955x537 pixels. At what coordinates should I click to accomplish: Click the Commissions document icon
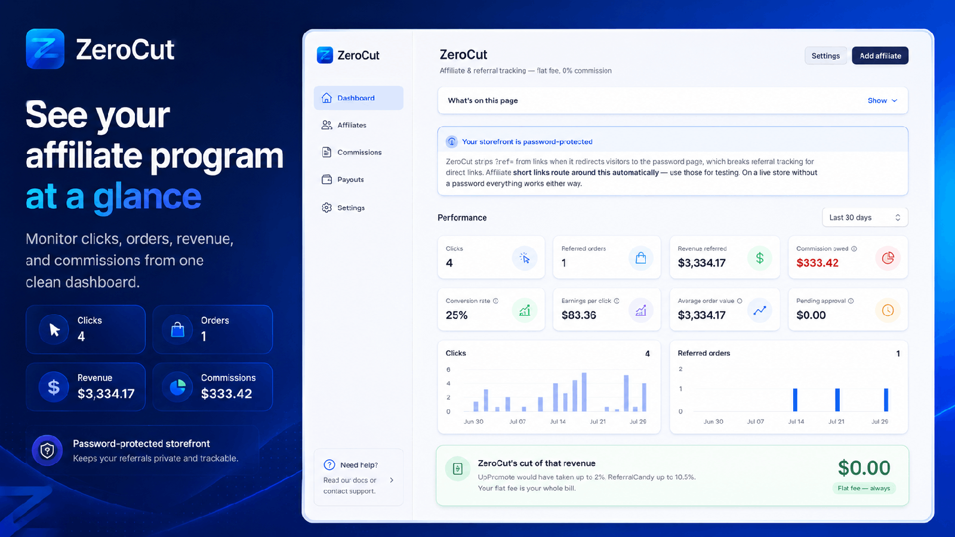[326, 152]
